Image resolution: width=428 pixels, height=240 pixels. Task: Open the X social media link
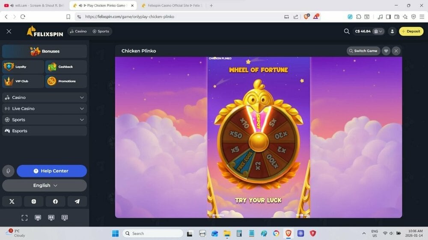point(12,202)
